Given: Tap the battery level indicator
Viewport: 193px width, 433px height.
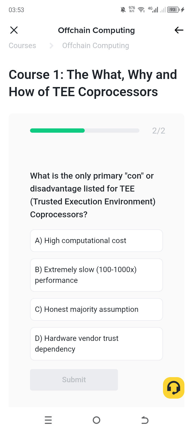Looking at the screenshot, I should [x=173, y=10].
